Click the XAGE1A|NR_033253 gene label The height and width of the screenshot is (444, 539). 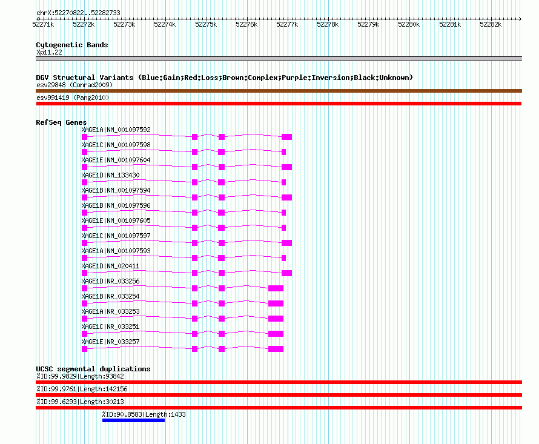pos(110,311)
